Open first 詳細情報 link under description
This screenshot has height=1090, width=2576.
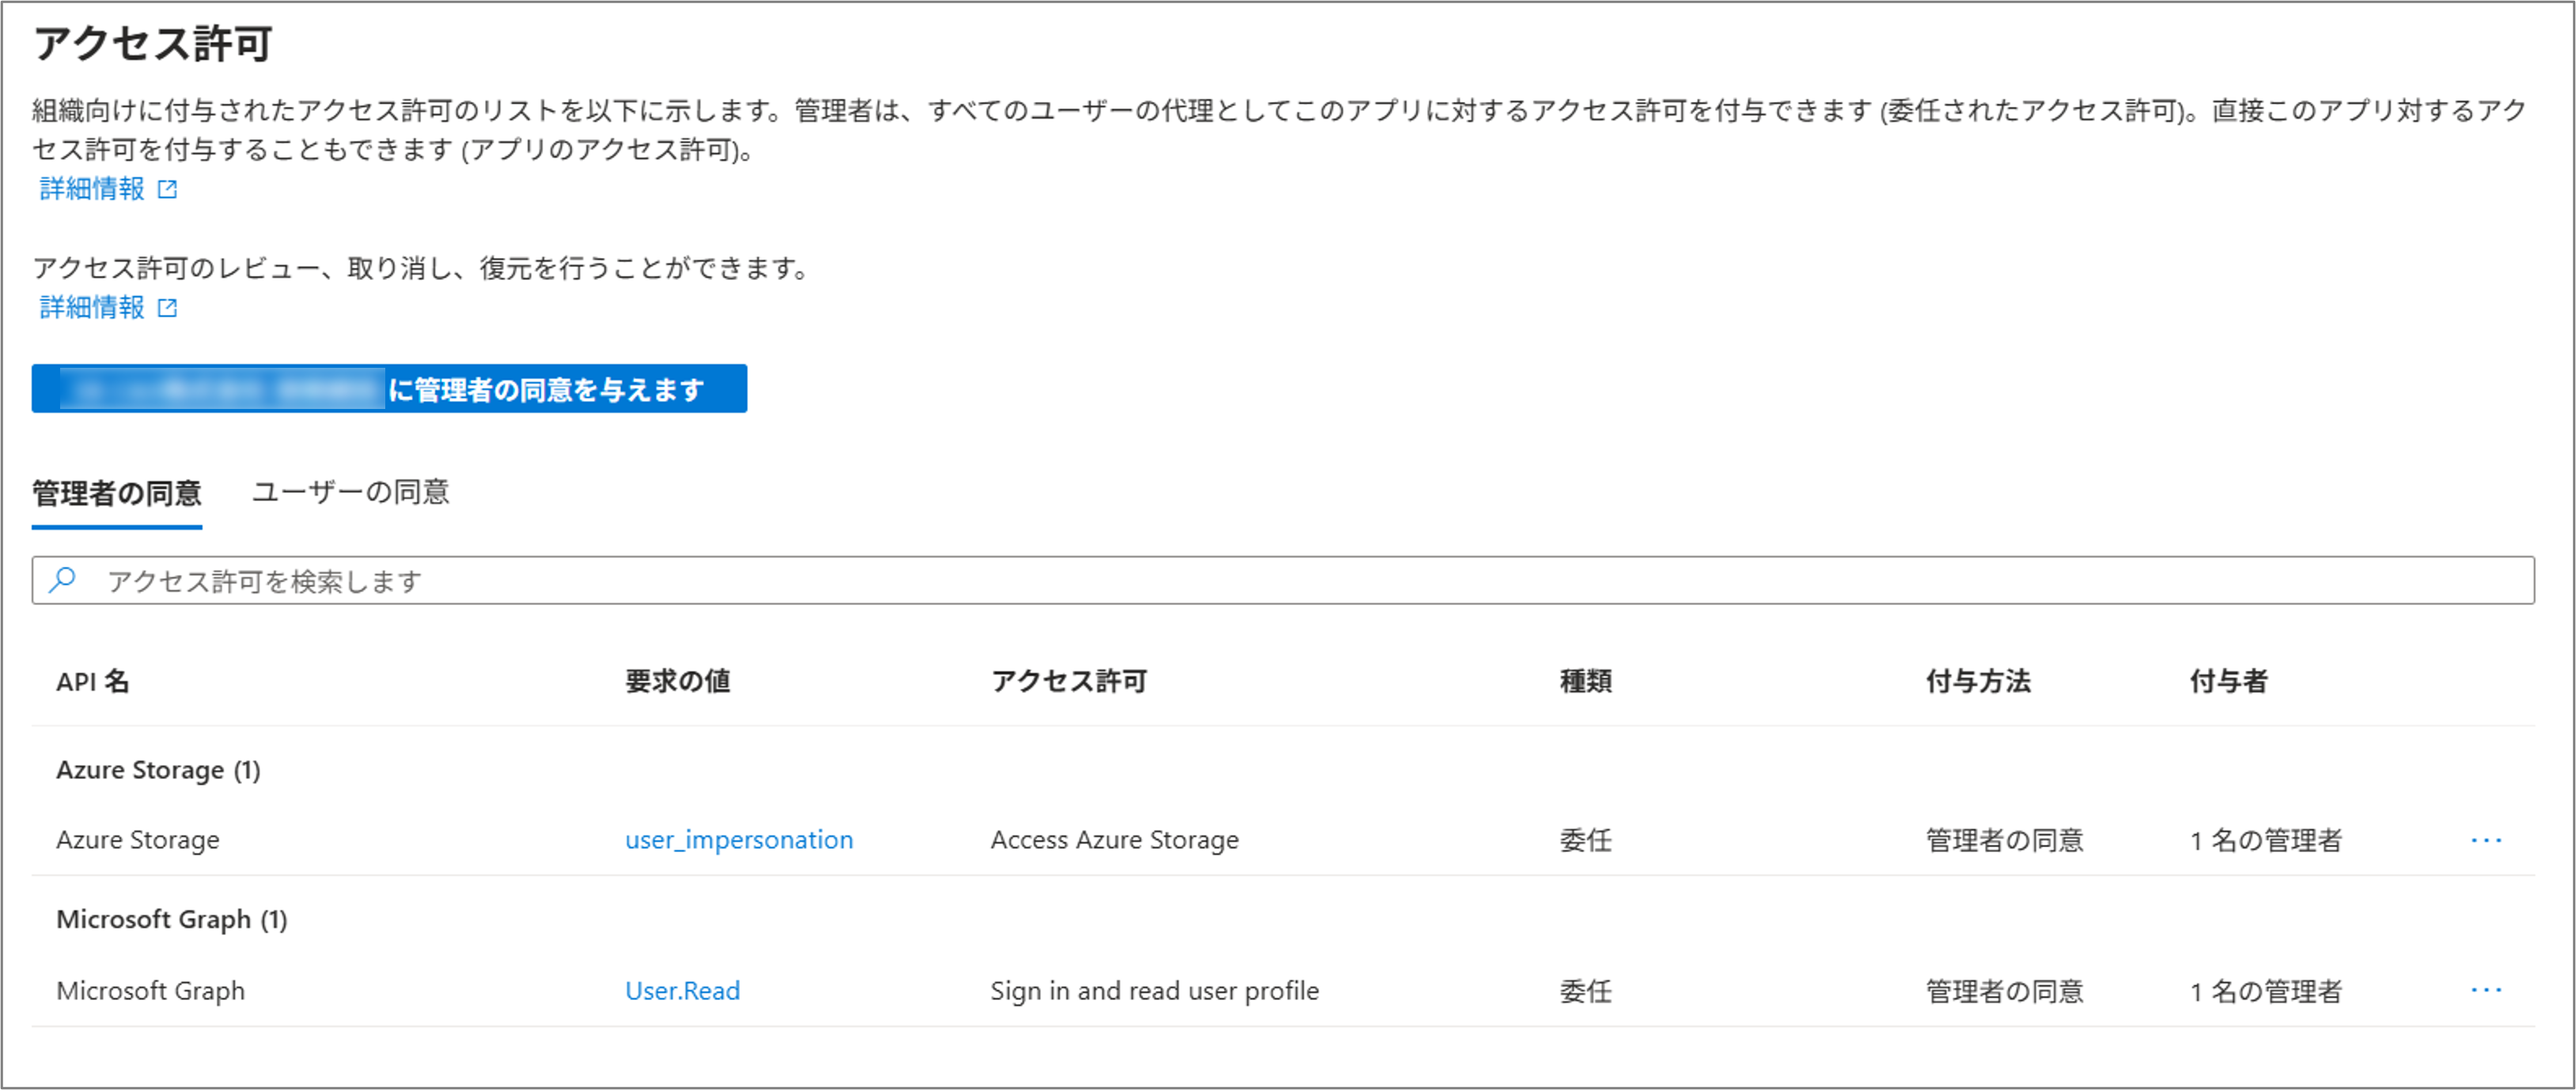[92, 189]
